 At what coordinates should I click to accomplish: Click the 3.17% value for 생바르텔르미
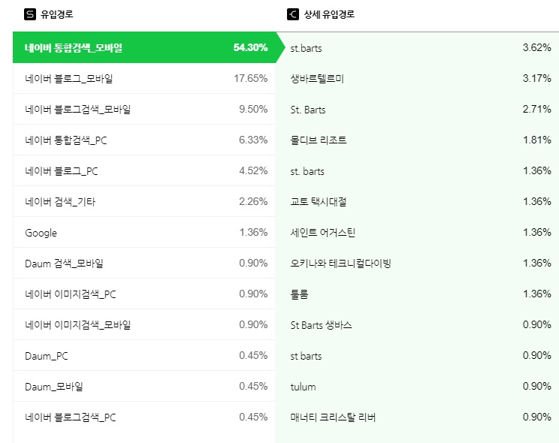click(537, 78)
